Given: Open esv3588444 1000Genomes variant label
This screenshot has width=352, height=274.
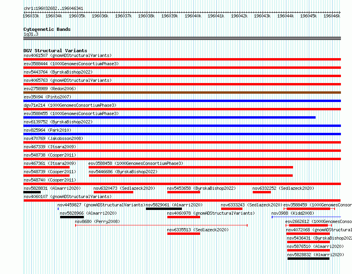Looking at the screenshot, I should (71, 64).
